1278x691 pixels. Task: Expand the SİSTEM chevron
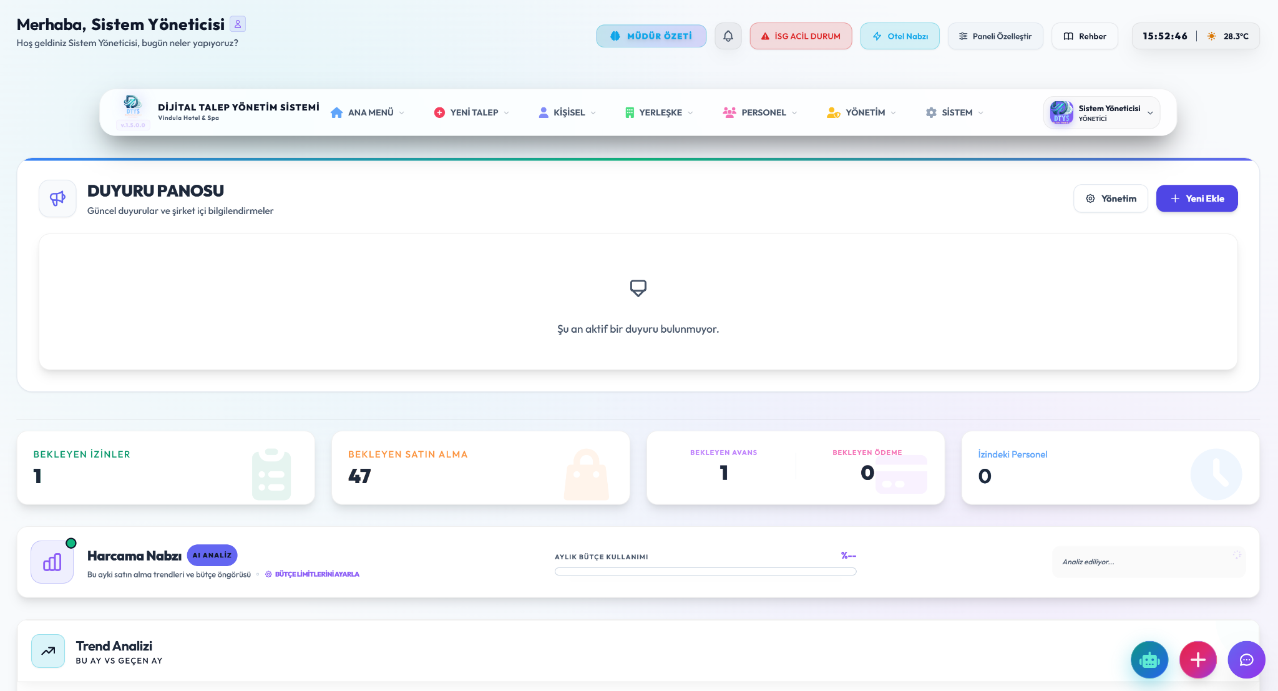pos(980,113)
